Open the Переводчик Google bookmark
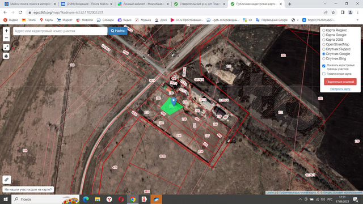This screenshot has width=363, height=204. pyautogui.click(x=272, y=20)
